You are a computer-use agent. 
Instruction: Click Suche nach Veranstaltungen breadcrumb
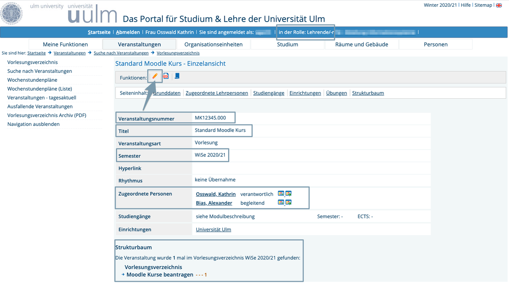121,53
